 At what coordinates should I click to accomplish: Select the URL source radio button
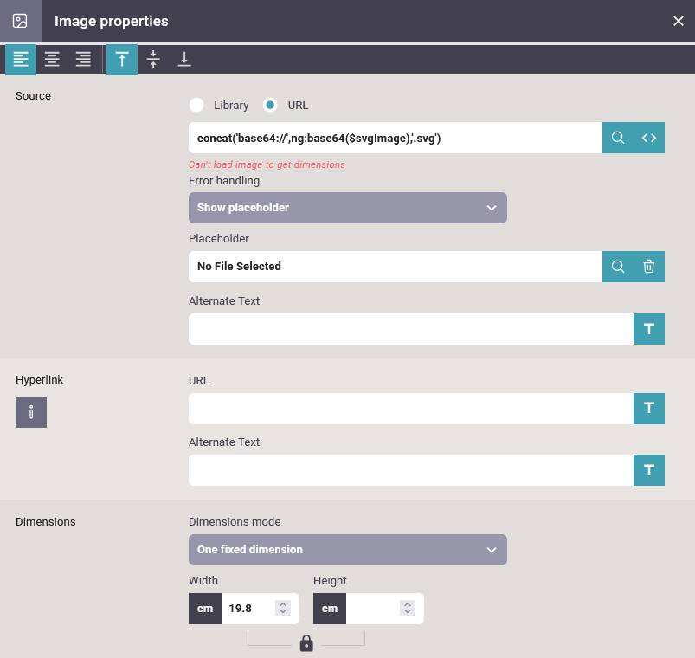[x=271, y=106]
